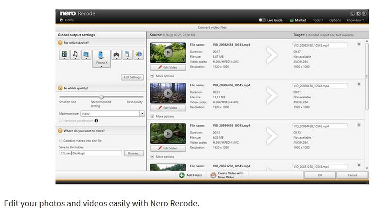Viewport: 379px width, 212px height.
Task: Choose the music note audio device icon
Action: 75,55
